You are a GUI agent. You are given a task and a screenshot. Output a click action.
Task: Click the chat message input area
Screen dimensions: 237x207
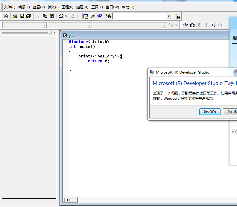click(233, 150)
